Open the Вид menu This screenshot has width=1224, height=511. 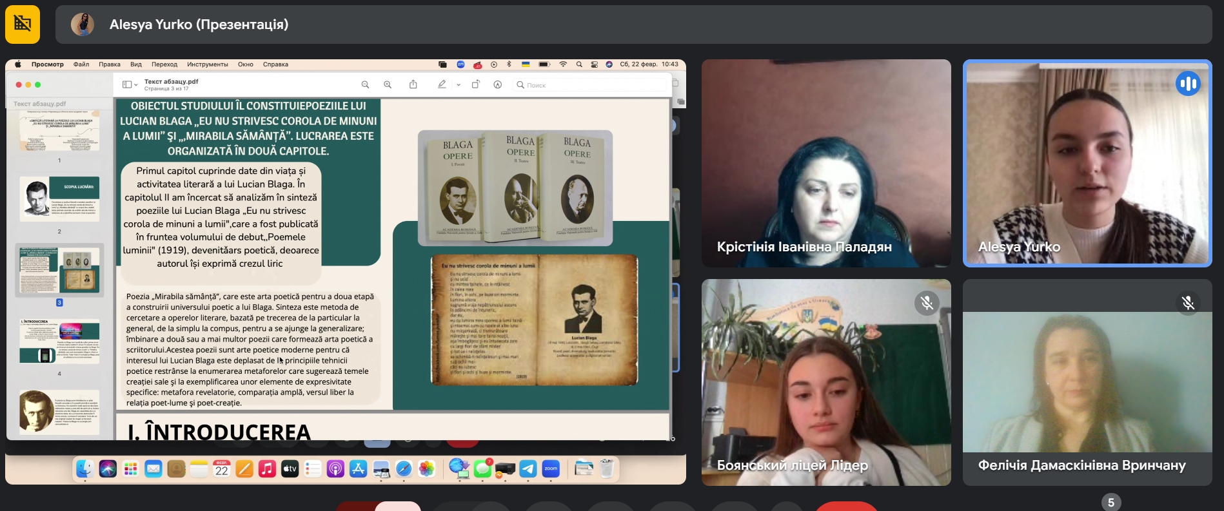[x=136, y=64]
